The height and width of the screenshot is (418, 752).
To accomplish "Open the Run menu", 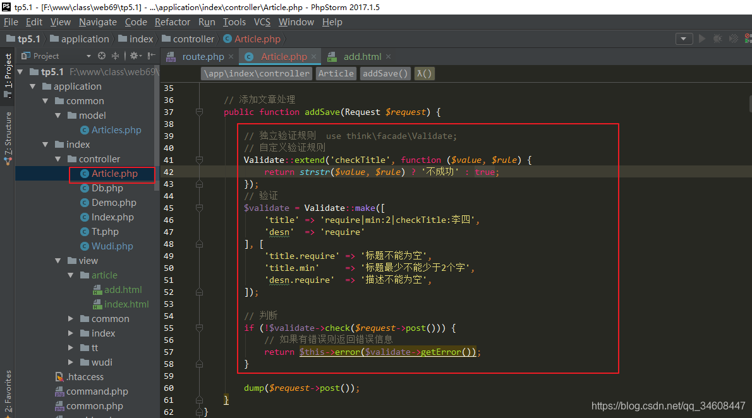I will [207, 22].
